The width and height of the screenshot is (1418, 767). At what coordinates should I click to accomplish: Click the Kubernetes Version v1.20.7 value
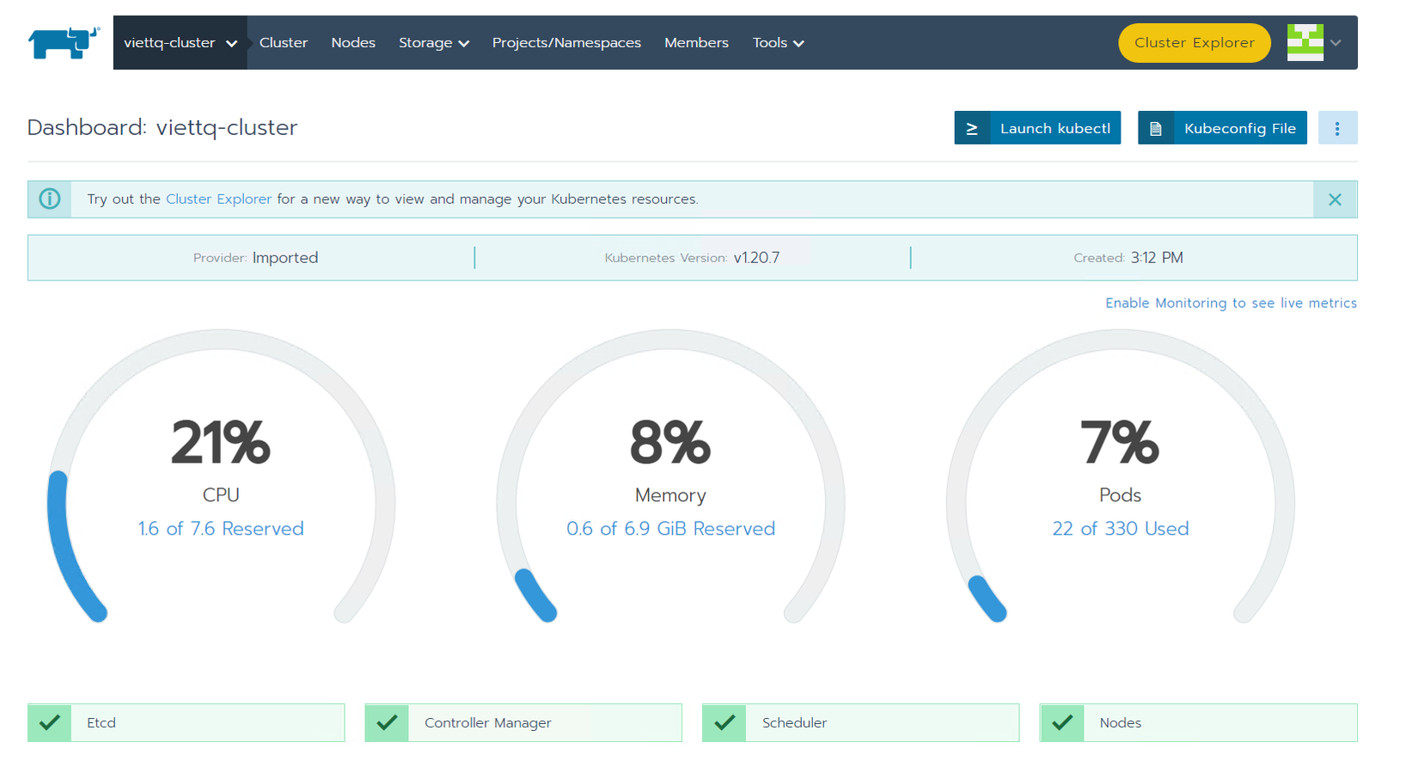(x=756, y=258)
